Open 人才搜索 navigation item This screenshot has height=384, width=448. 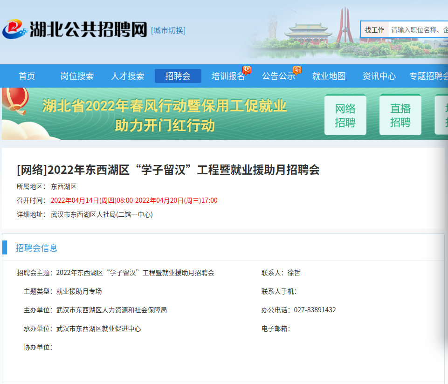point(127,76)
